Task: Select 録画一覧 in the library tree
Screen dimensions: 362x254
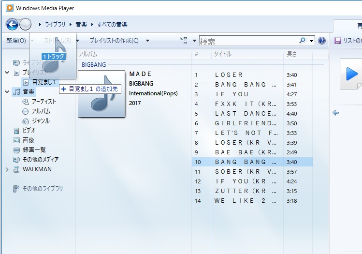Action: [x=34, y=150]
